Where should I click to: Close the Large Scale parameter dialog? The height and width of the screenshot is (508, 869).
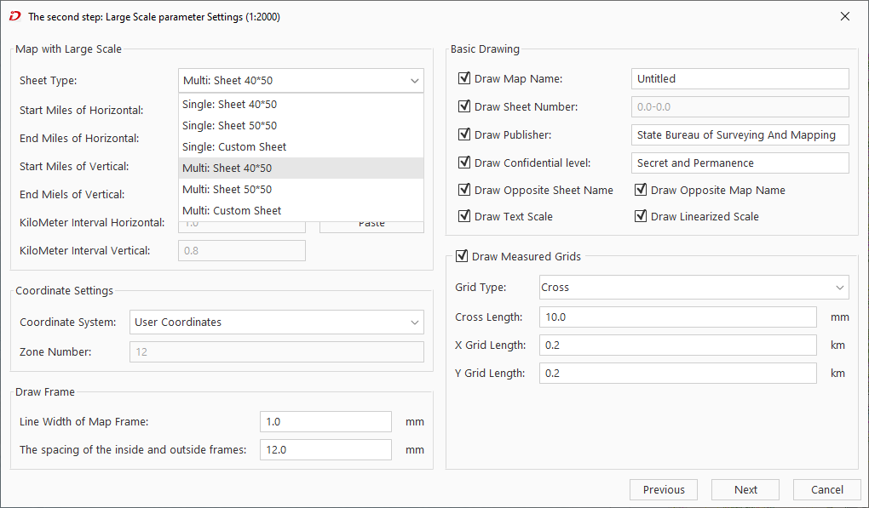[844, 16]
